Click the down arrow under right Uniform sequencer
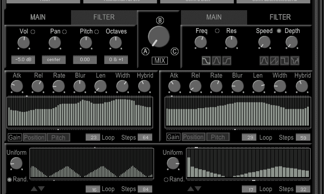324x194 pixels. click(x=198, y=189)
